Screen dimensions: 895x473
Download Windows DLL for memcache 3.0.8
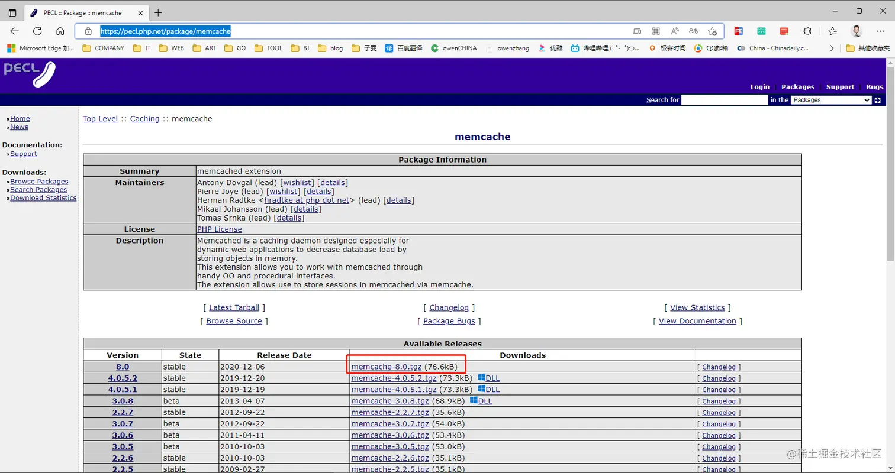[x=481, y=401]
